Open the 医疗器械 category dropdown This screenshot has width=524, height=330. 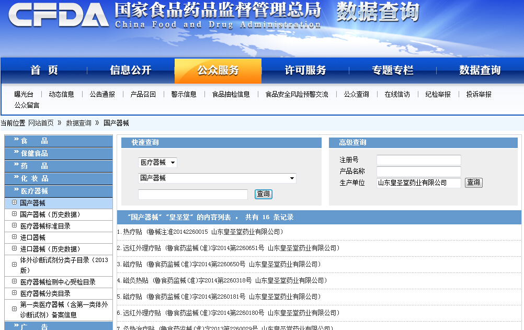pos(157,163)
